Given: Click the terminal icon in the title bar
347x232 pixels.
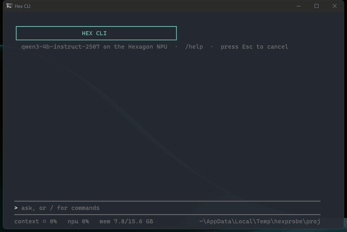Looking at the screenshot, I should click(9, 6).
